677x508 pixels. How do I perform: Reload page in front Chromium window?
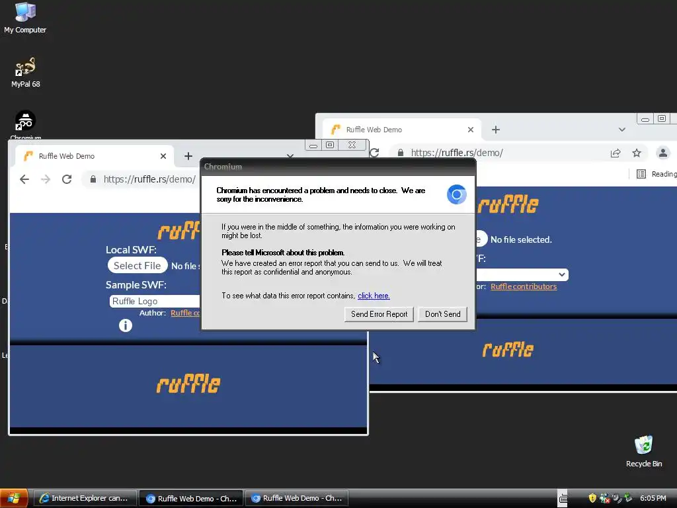(67, 179)
